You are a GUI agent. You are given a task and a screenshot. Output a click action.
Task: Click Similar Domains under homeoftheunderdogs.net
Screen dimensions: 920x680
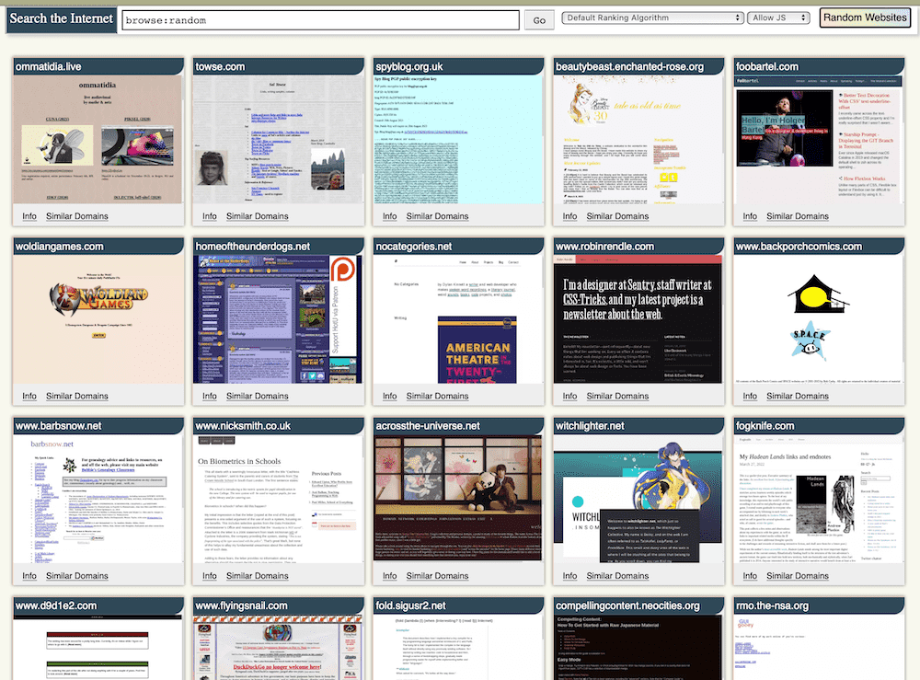point(257,396)
